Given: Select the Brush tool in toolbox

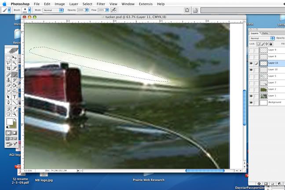Looking at the screenshot, I should click(x=15, y=74).
